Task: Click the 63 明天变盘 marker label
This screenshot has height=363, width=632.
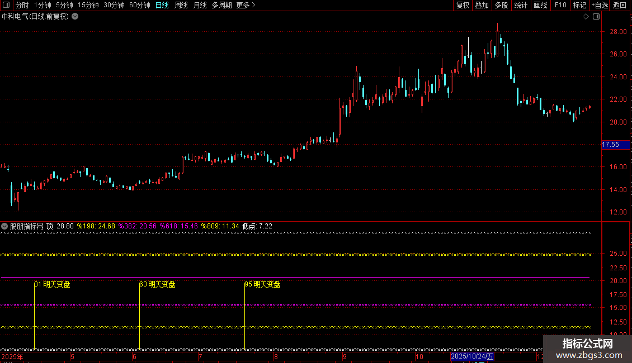Action: [x=157, y=284]
